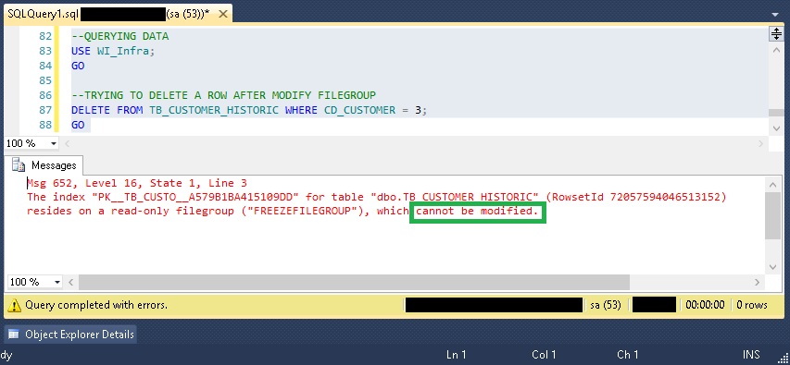Click Messages horizontal scrollbar left arrow
The height and width of the screenshot is (365, 790).
(71, 282)
